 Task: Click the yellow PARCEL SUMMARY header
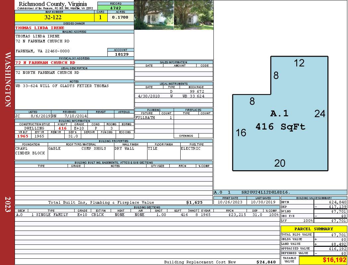(x=314, y=229)
